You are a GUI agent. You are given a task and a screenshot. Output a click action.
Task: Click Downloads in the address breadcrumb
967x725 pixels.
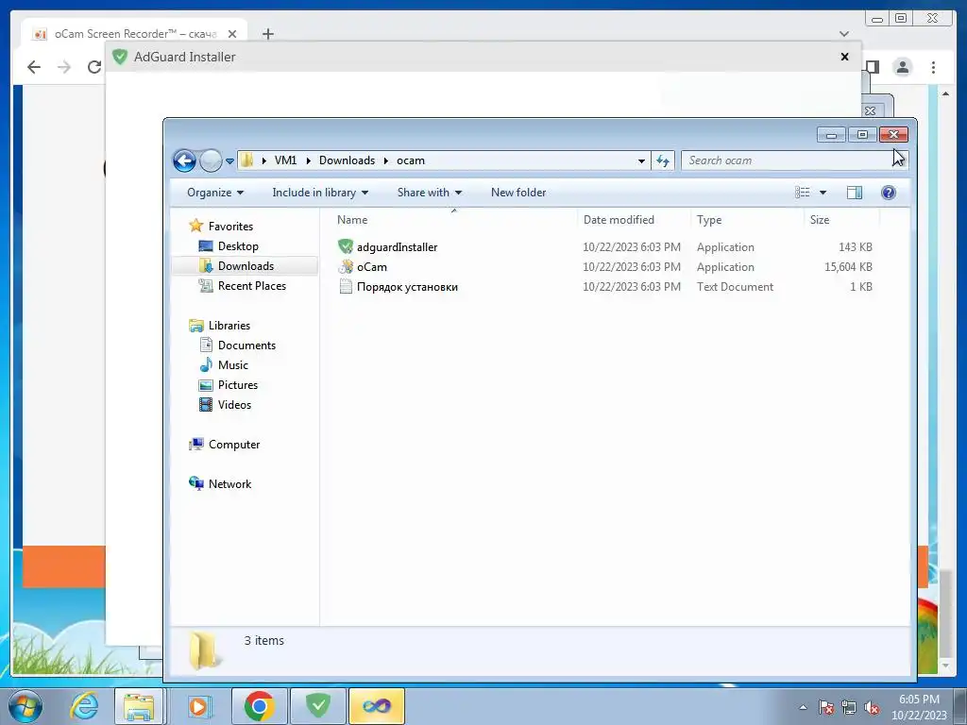pos(347,160)
